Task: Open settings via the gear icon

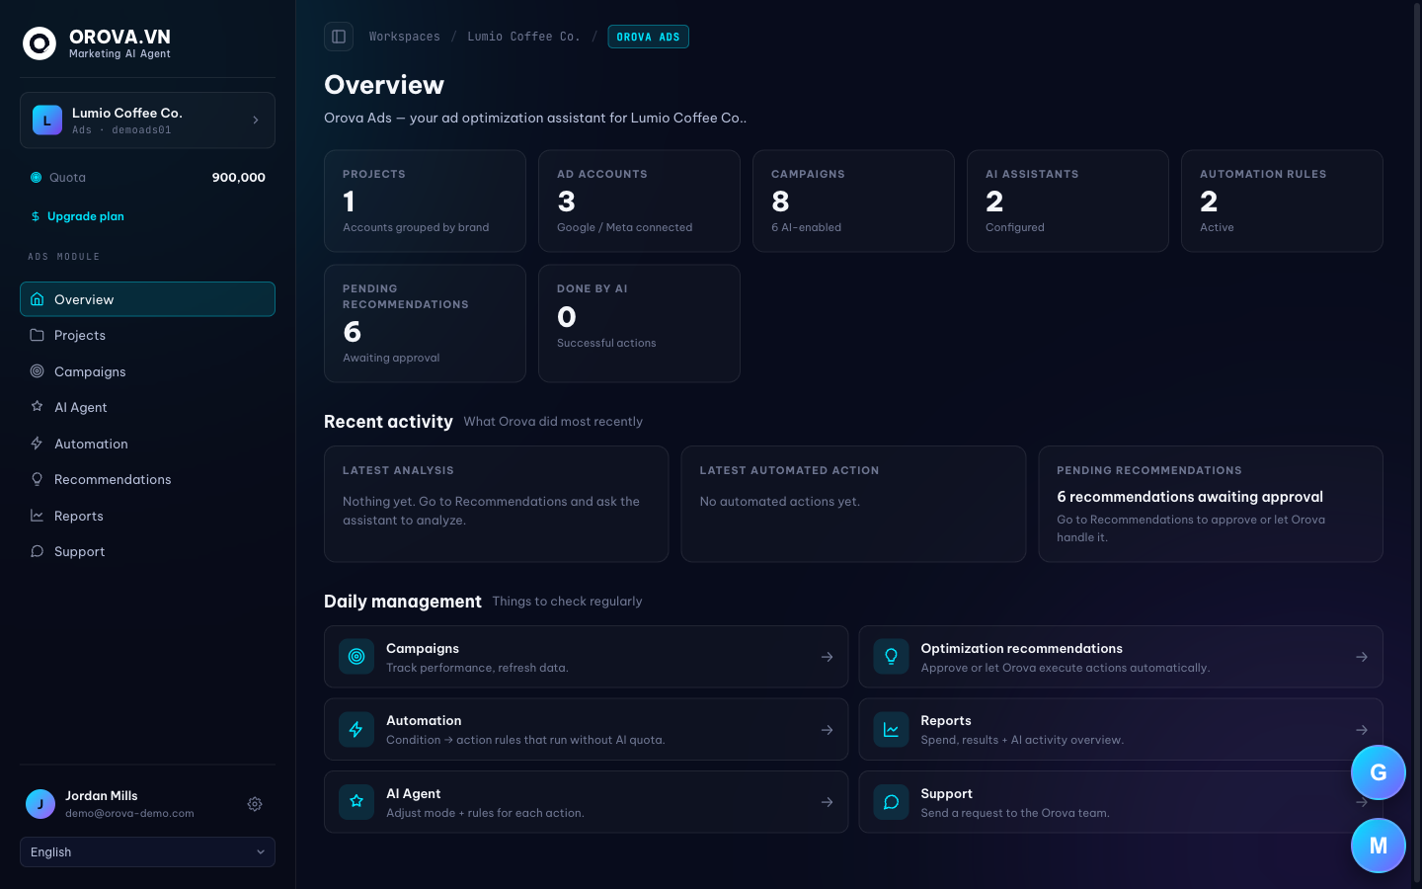Action: coord(255,804)
